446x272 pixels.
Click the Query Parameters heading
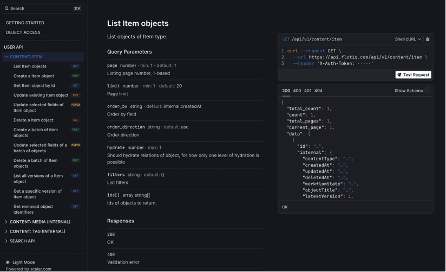(x=129, y=52)
